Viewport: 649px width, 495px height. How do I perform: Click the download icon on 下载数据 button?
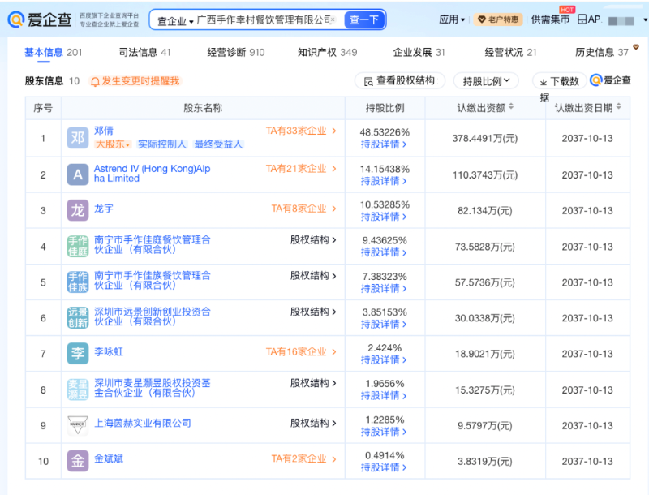click(x=543, y=81)
